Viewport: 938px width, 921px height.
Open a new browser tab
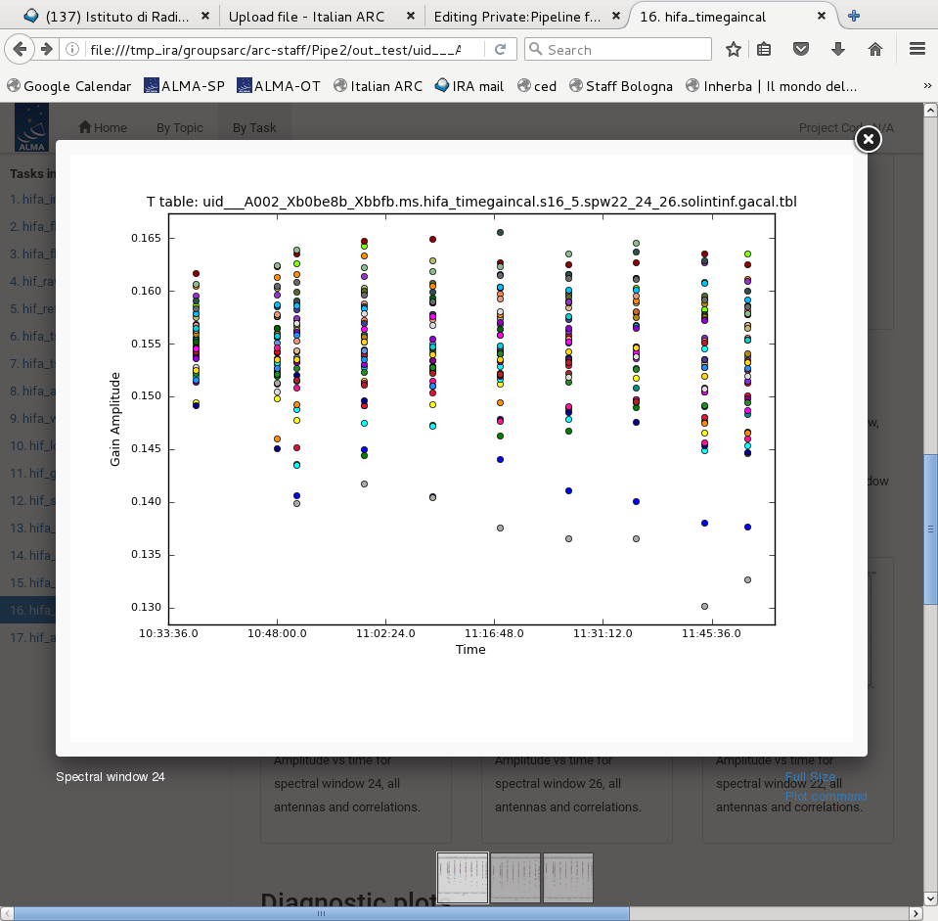pos(854,17)
